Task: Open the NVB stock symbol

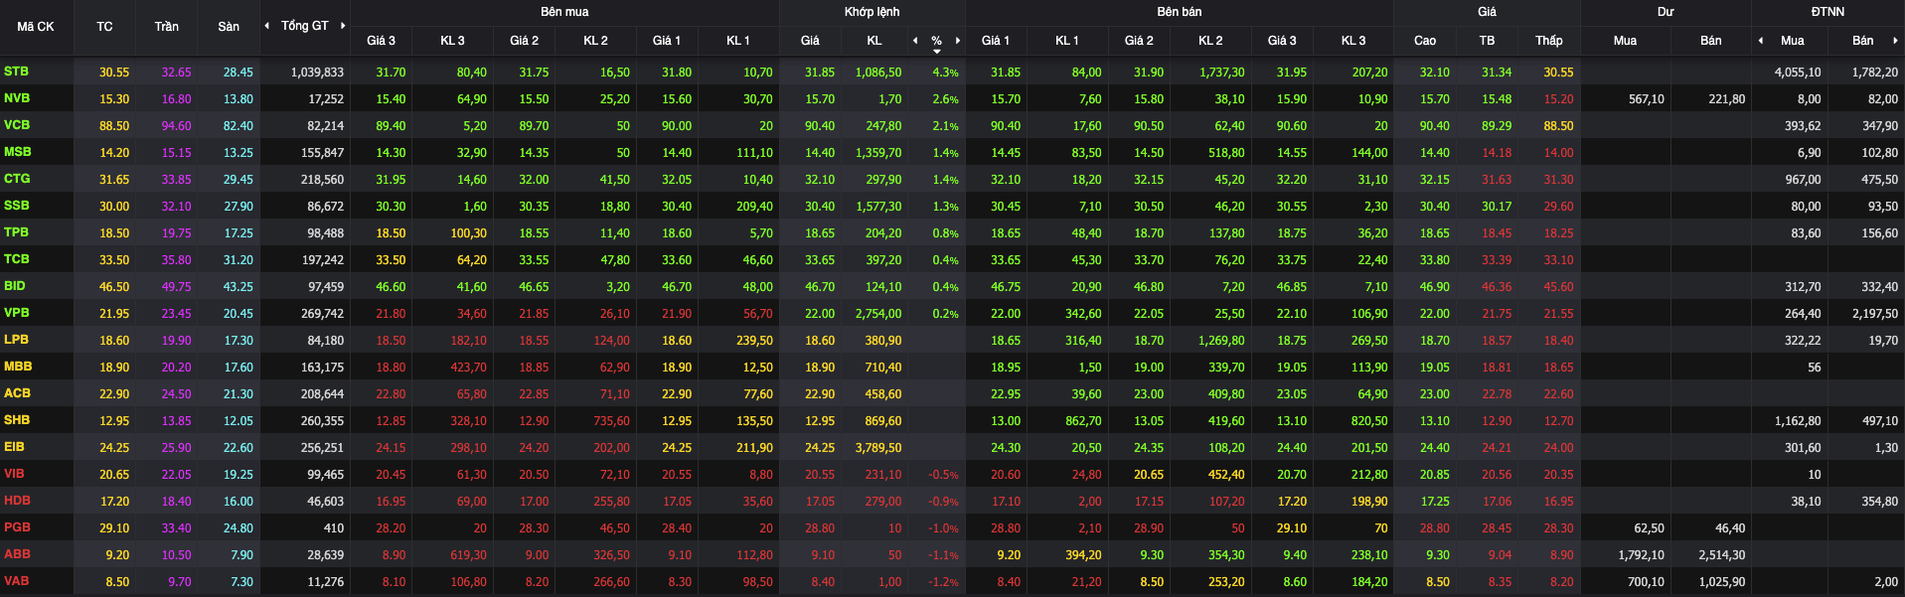Action: 17,98
